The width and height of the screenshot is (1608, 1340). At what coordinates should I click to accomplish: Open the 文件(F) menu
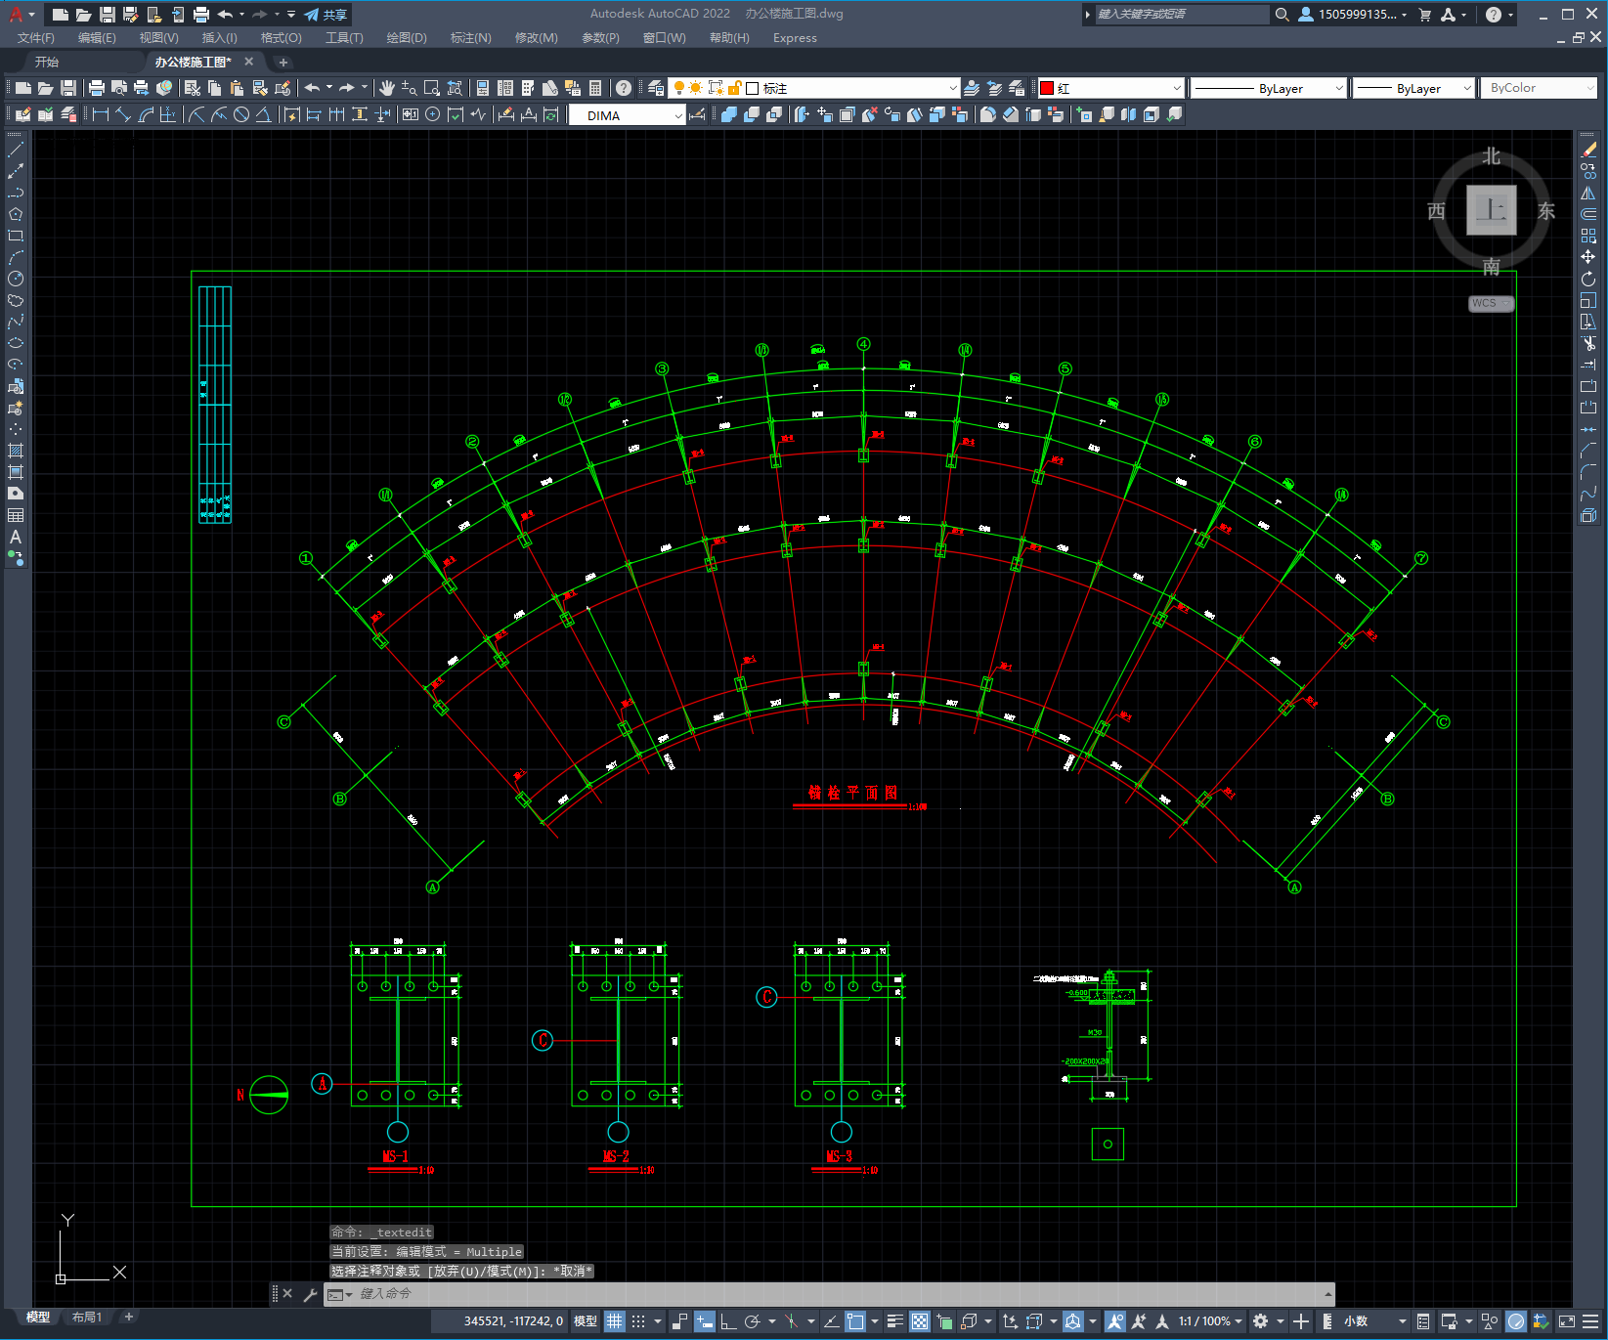point(36,38)
